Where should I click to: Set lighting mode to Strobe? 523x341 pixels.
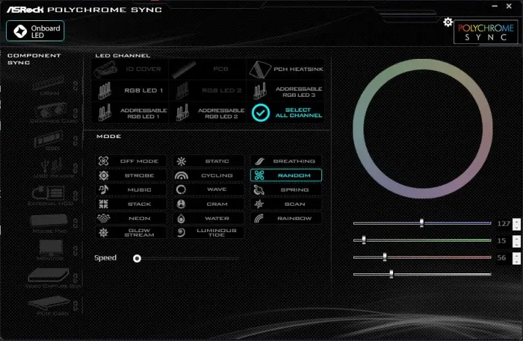pos(131,175)
